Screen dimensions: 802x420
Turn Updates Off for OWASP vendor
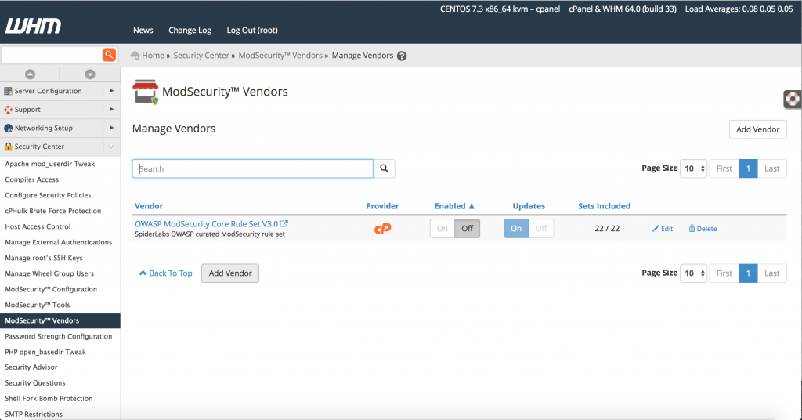tap(541, 229)
